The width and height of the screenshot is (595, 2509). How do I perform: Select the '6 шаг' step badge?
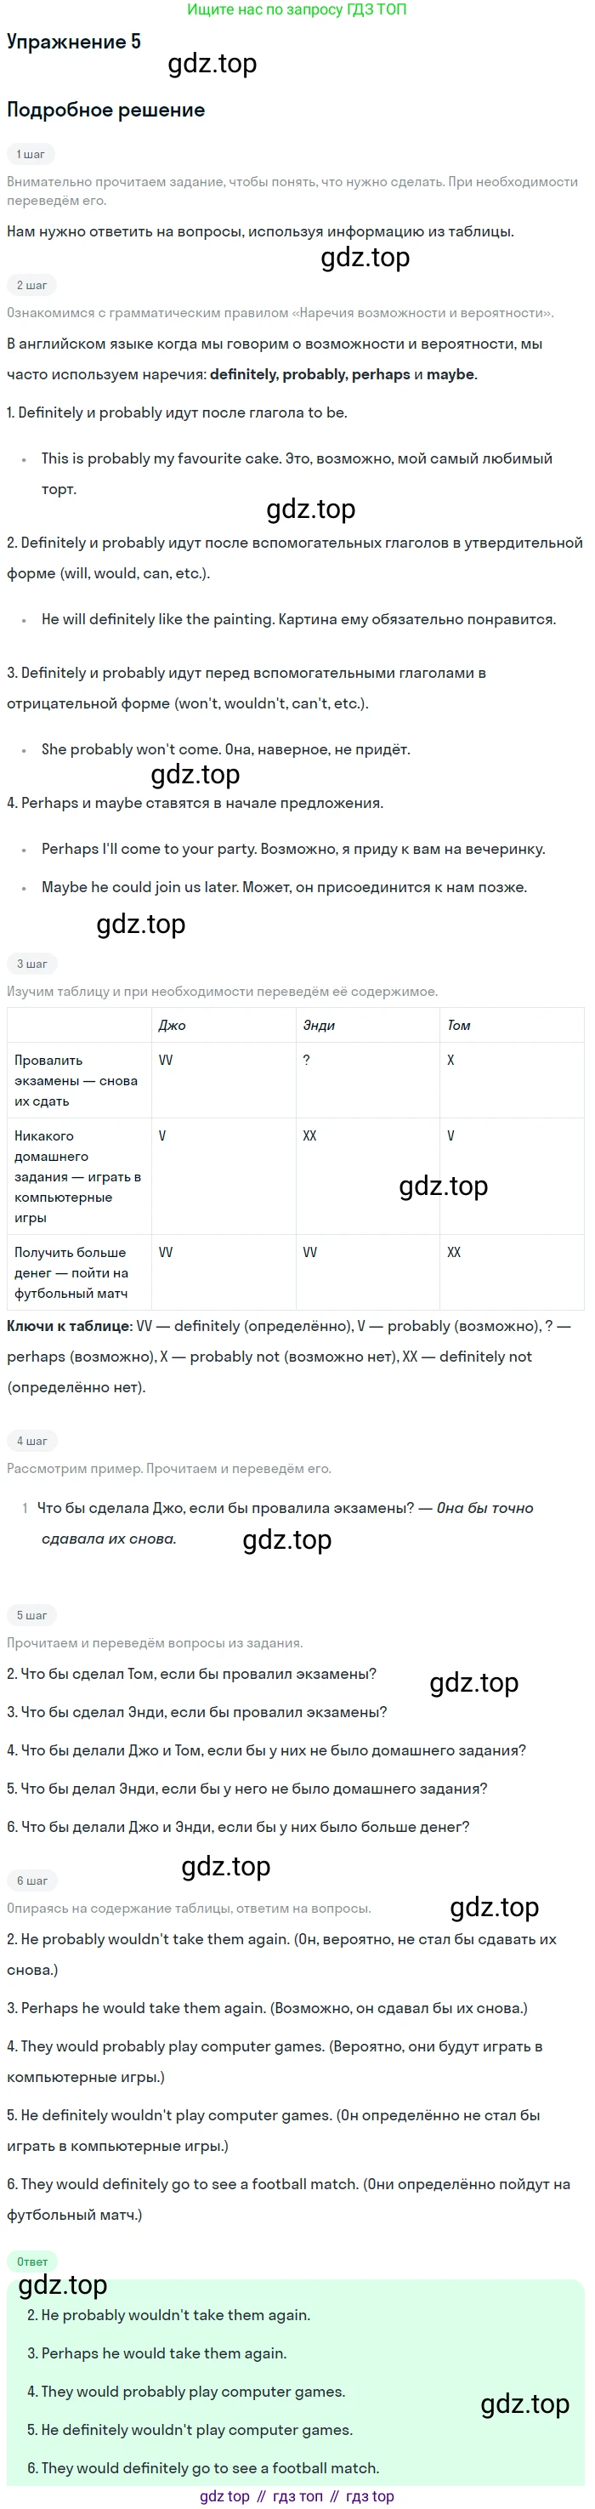(31, 1880)
